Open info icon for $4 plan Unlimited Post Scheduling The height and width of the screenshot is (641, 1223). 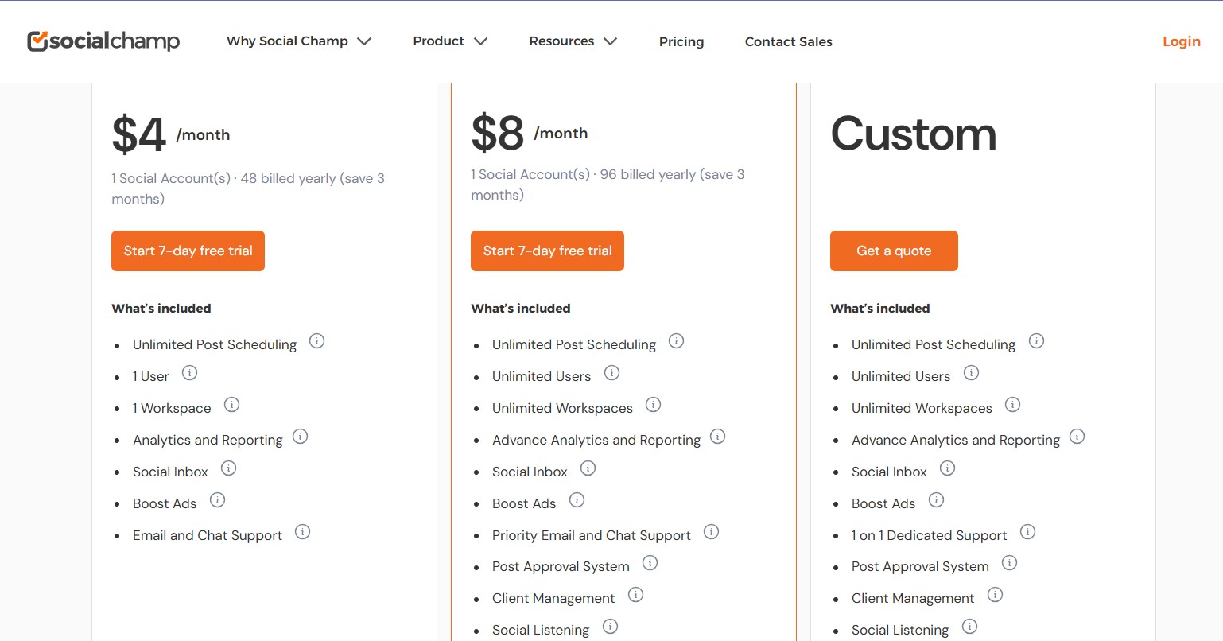(x=316, y=341)
